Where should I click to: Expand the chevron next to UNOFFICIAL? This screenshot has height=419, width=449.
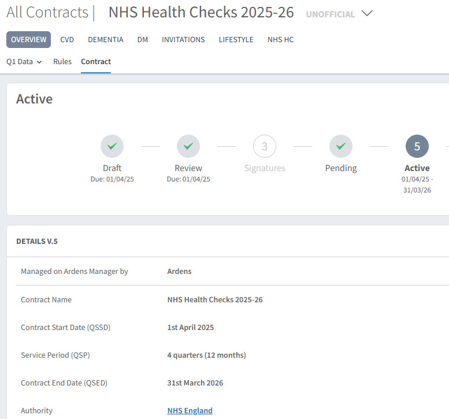coord(367,13)
